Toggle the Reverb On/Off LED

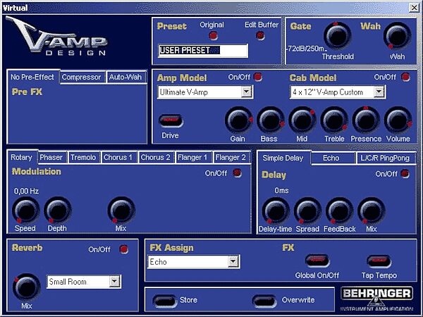tap(124, 249)
